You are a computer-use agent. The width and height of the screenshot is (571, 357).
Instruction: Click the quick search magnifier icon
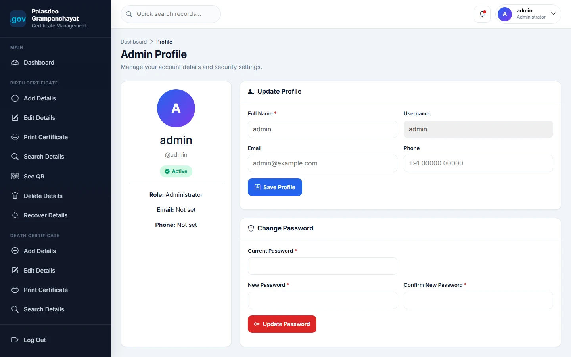tap(129, 14)
